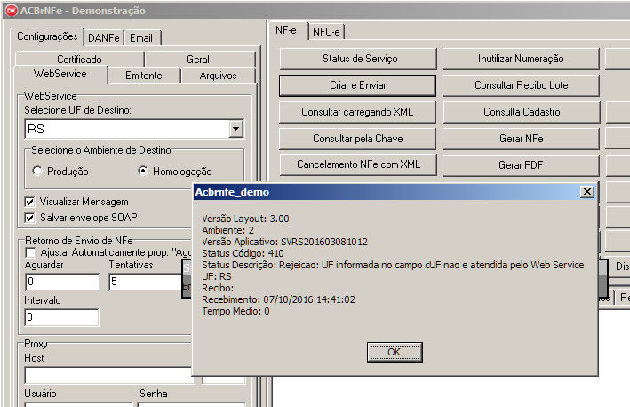Click the Versão Layout: 3.00 text
The width and height of the screenshot is (630, 407).
coord(245,219)
